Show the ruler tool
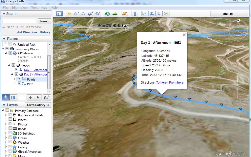This screenshot has height=157, width=251. coord(135,14)
